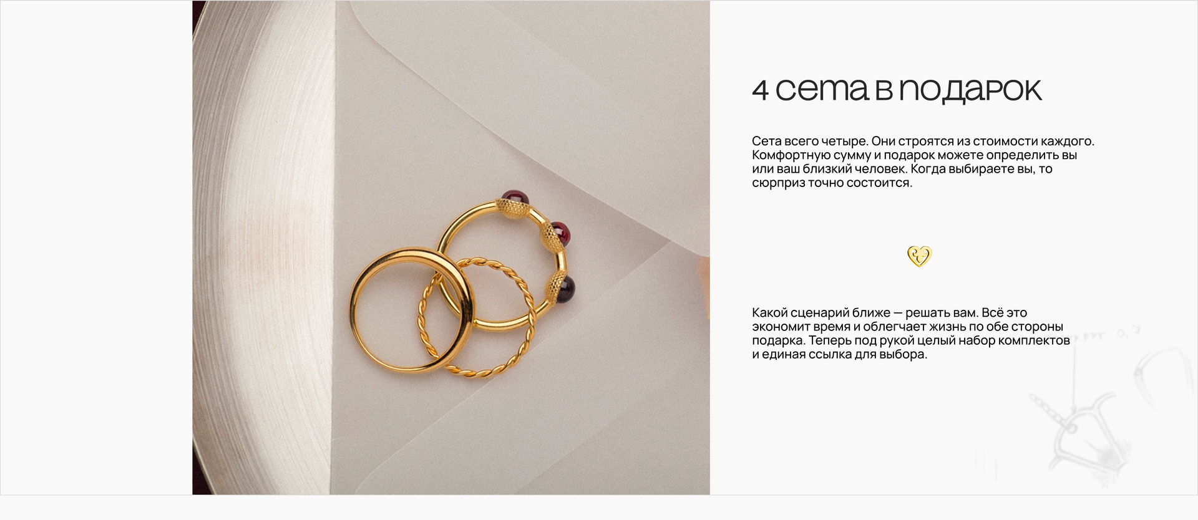The image size is (1198, 520).
Task: Select the paragraph starting "Сета всего четыре"
Action: pos(923,162)
